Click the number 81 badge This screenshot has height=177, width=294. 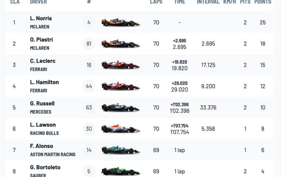coord(89,44)
